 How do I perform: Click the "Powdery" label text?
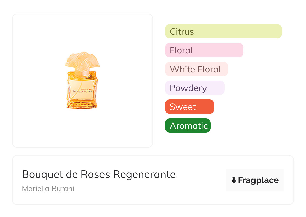tap(188, 88)
